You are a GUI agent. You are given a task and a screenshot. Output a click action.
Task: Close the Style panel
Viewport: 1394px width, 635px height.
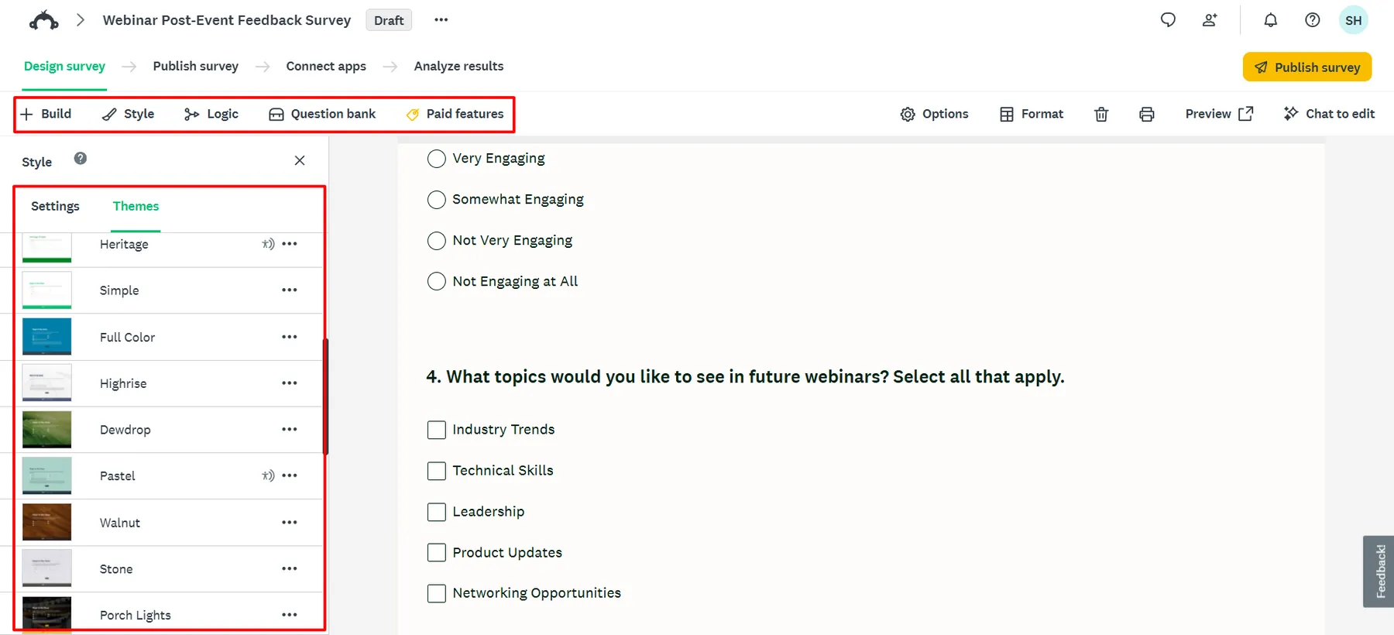(300, 160)
